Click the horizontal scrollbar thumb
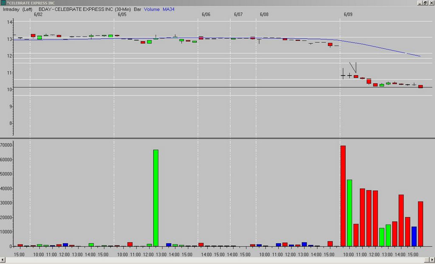Screen dimensions: 435x264 (x=427, y=260)
